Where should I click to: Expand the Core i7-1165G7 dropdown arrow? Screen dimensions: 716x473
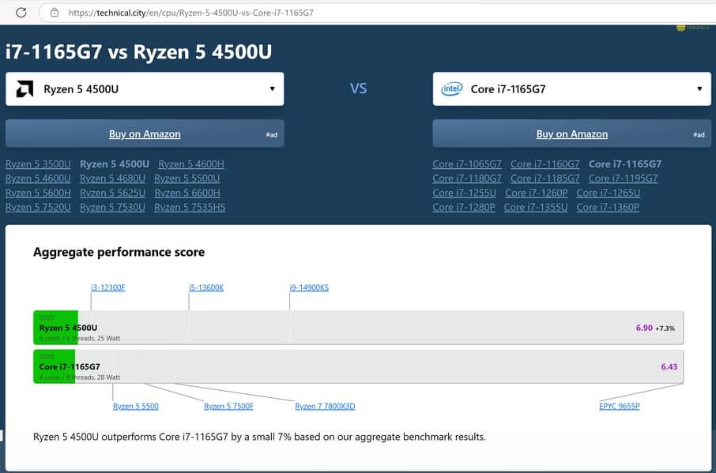point(699,89)
